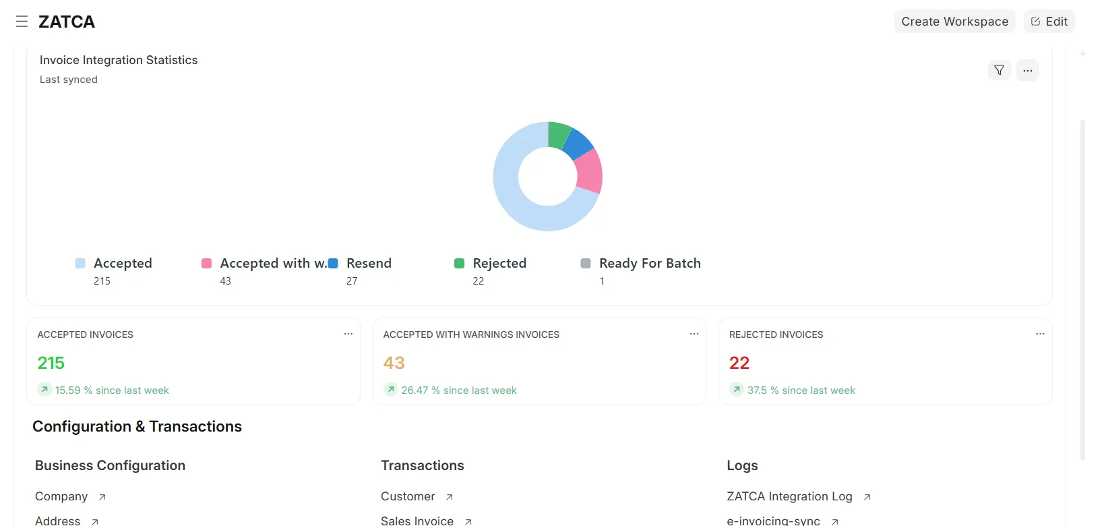Screen dimensions: 1106x526
Task: Open the Customer link
Action: click(408, 496)
